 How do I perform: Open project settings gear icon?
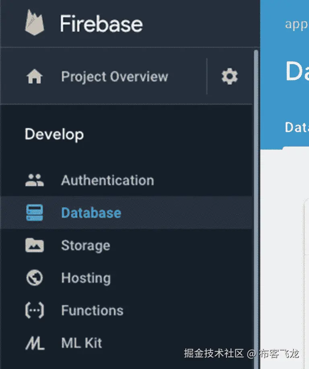click(x=230, y=76)
